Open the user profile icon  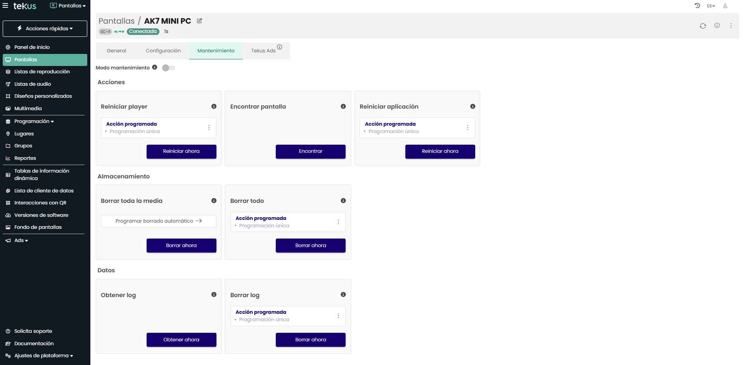click(725, 6)
